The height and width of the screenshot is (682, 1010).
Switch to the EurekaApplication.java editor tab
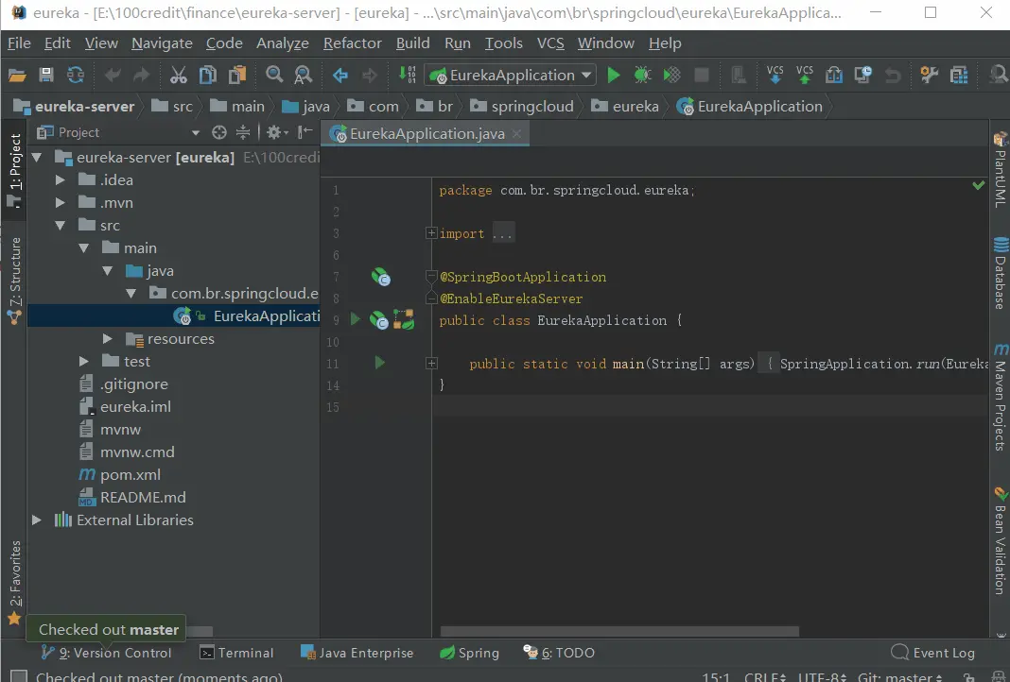[427, 134]
